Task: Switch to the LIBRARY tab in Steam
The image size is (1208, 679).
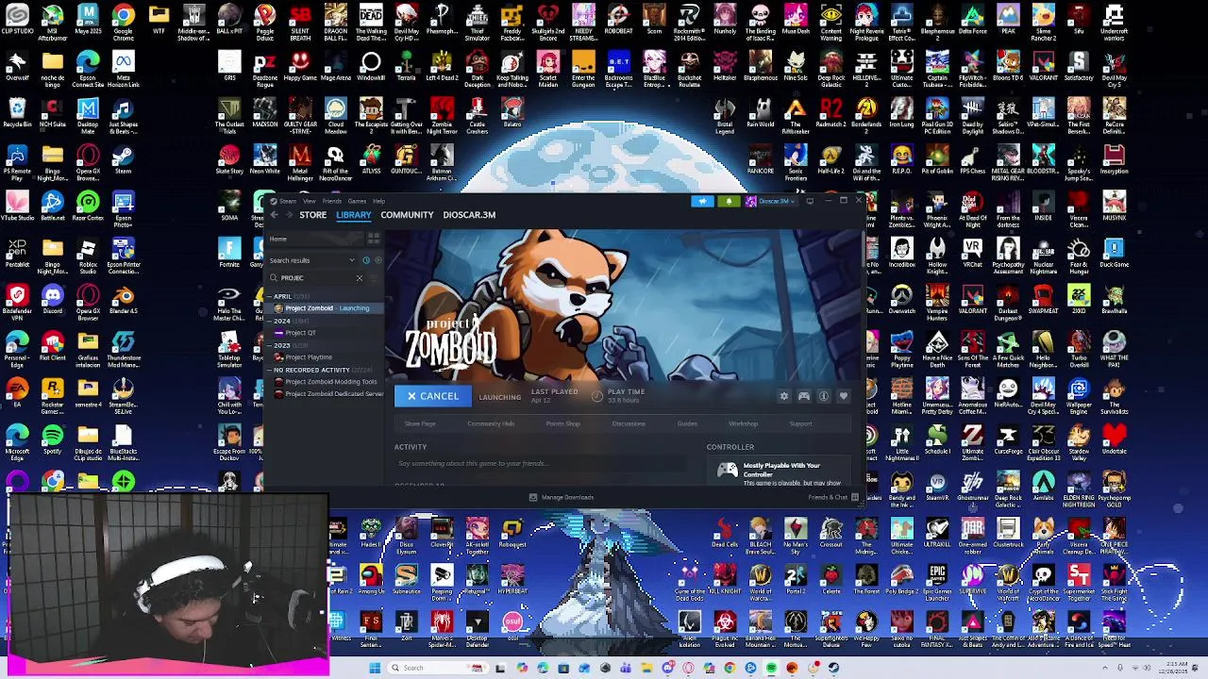Action: [x=354, y=215]
